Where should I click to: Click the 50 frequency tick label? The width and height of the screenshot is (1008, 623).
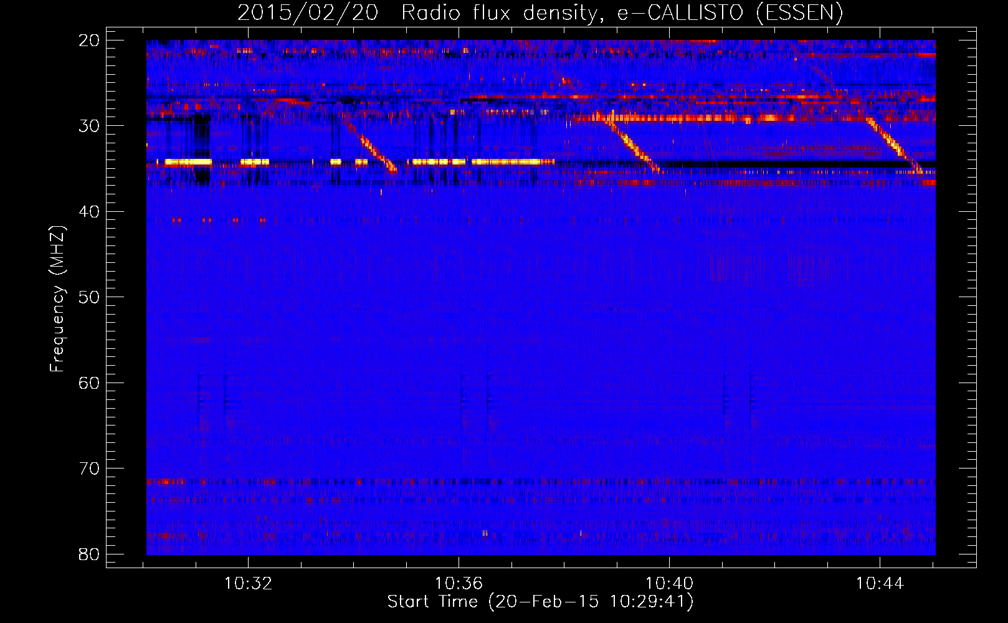coord(89,297)
